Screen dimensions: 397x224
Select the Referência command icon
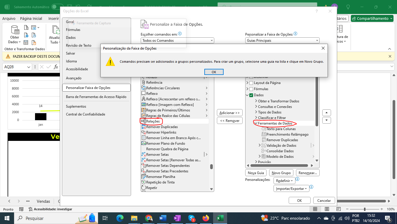143,83
